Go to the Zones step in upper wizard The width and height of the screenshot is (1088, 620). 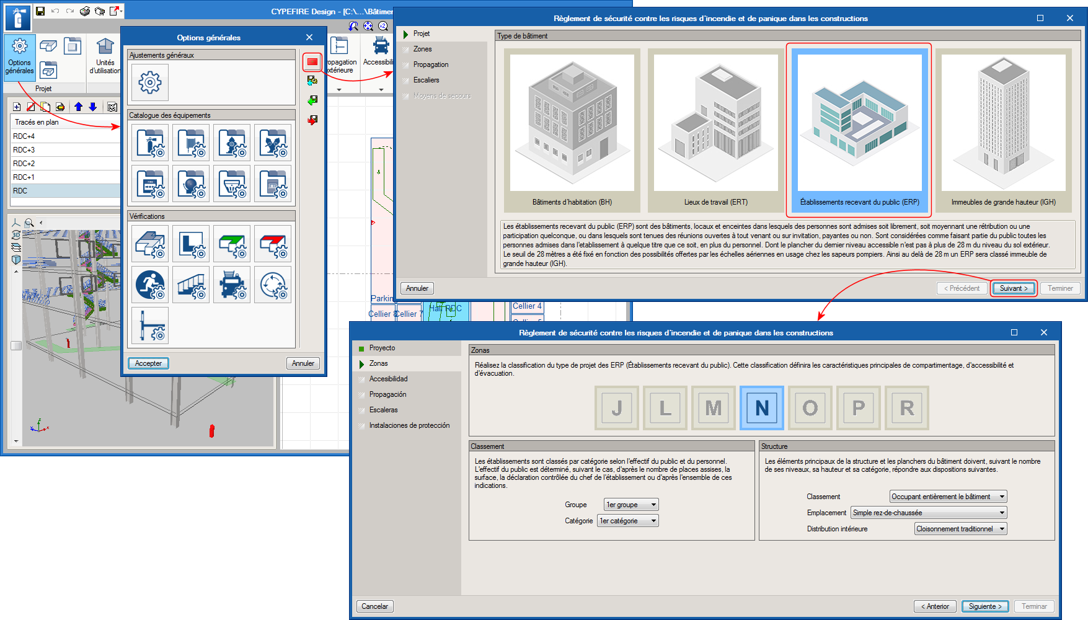pyautogui.click(x=423, y=49)
